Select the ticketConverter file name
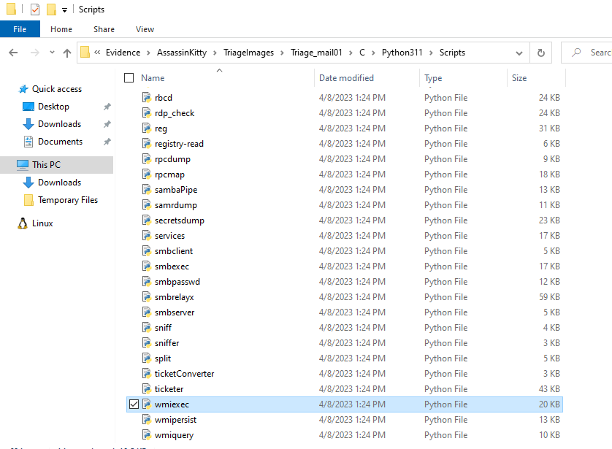The height and width of the screenshot is (449, 612). tap(184, 374)
